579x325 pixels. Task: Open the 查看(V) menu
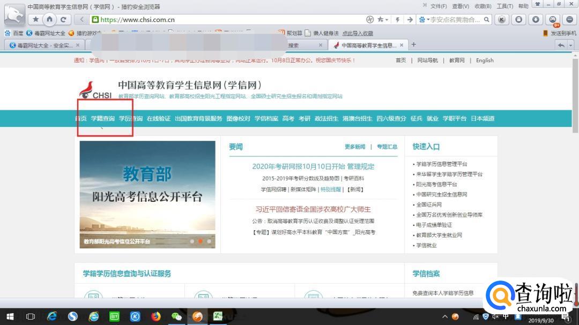pos(461,6)
